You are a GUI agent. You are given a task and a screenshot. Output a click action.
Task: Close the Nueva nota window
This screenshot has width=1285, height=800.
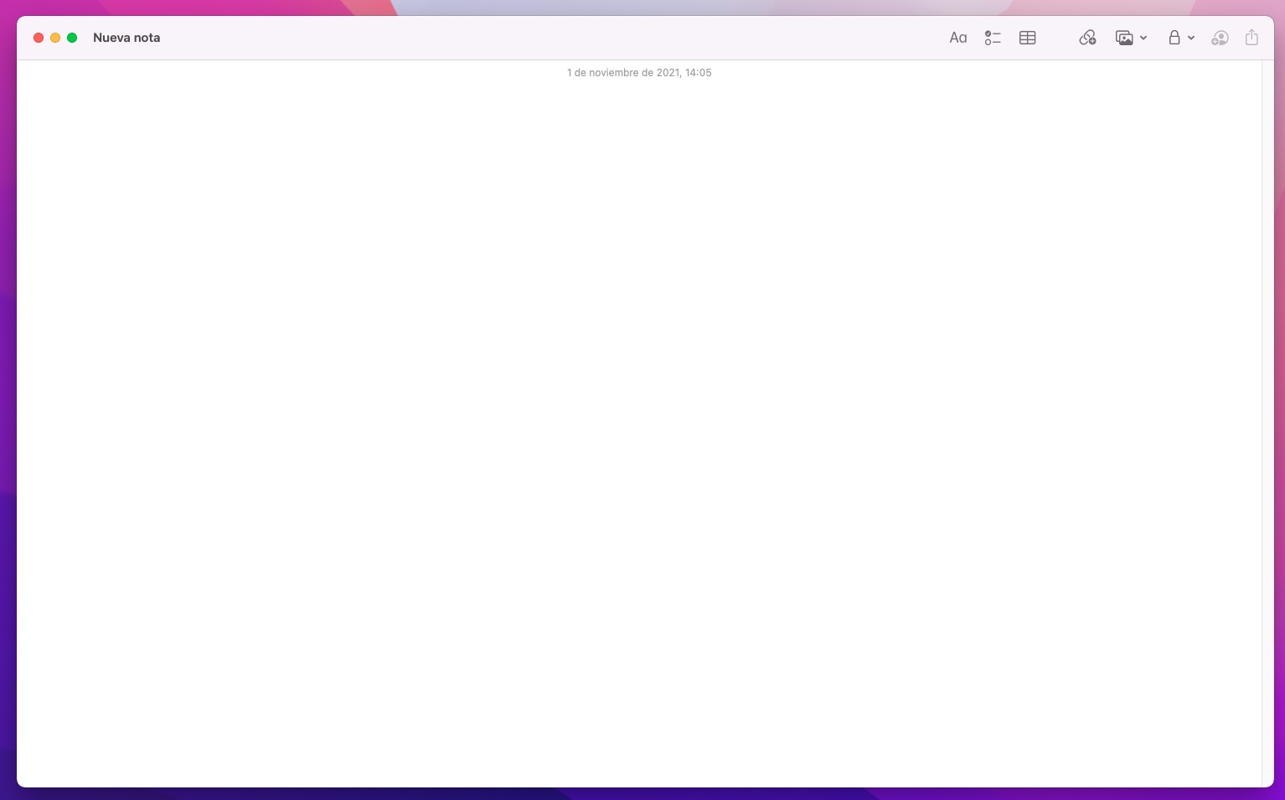[x=39, y=38]
